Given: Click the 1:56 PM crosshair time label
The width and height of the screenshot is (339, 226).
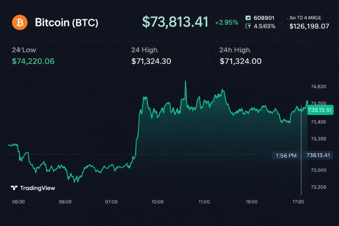Looking at the screenshot, I should tap(286, 155).
